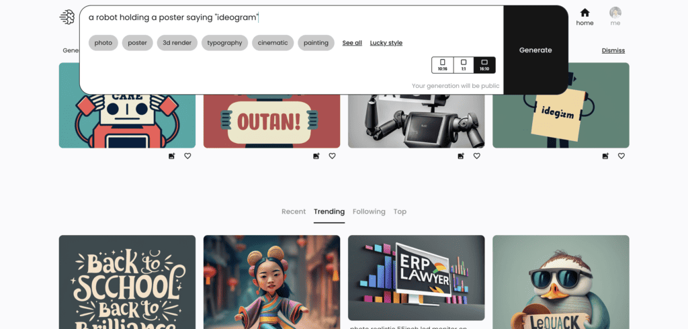Select the 16:10 aspect ratio

click(484, 65)
